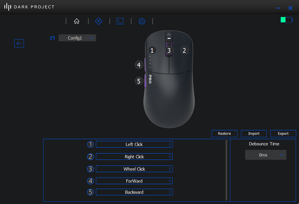Expand the Wheel Click assignment menu

[x=134, y=169]
